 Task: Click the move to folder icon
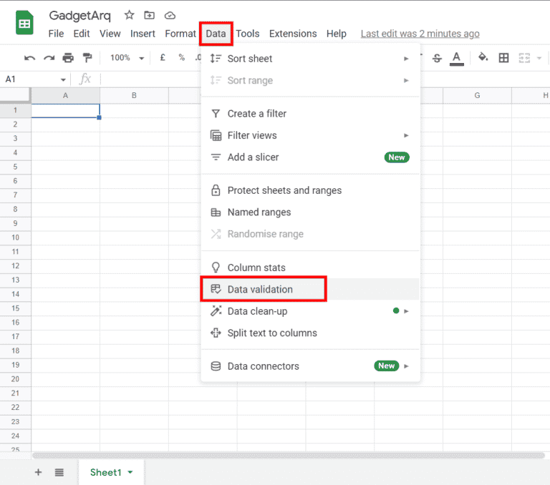coord(150,15)
